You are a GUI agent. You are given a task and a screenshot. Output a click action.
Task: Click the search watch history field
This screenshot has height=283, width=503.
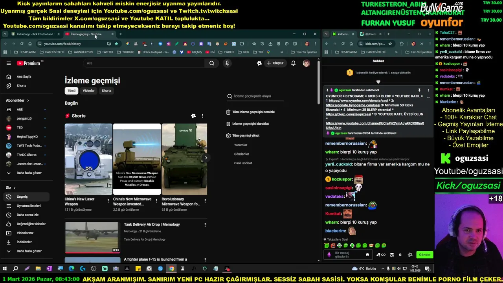255,96
